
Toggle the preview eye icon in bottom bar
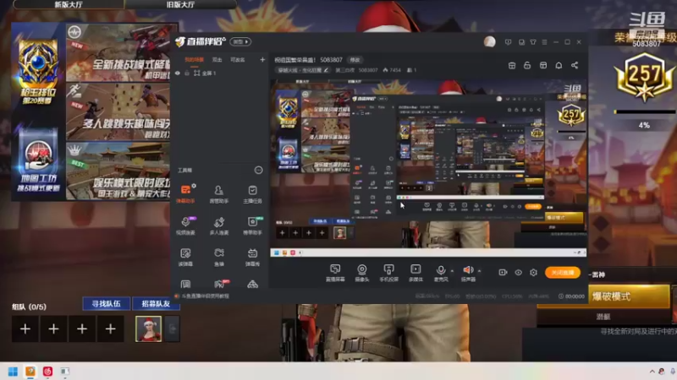click(518, 272)
